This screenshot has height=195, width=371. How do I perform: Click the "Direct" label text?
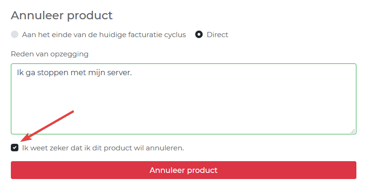[217, 35]
